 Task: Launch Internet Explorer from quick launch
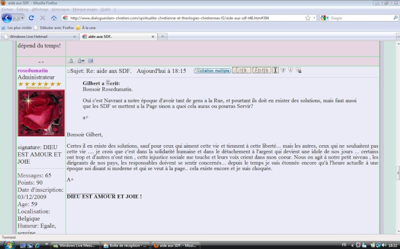tap(37, 246)
